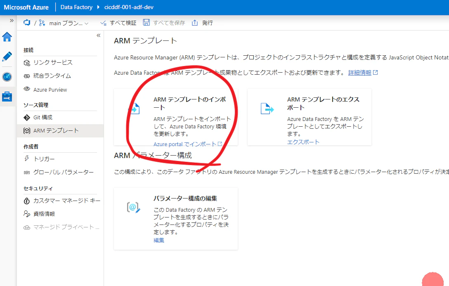Click the トリガー lightning icon
The width and height of the screenshot is (449, 286).
pos(27,158)
